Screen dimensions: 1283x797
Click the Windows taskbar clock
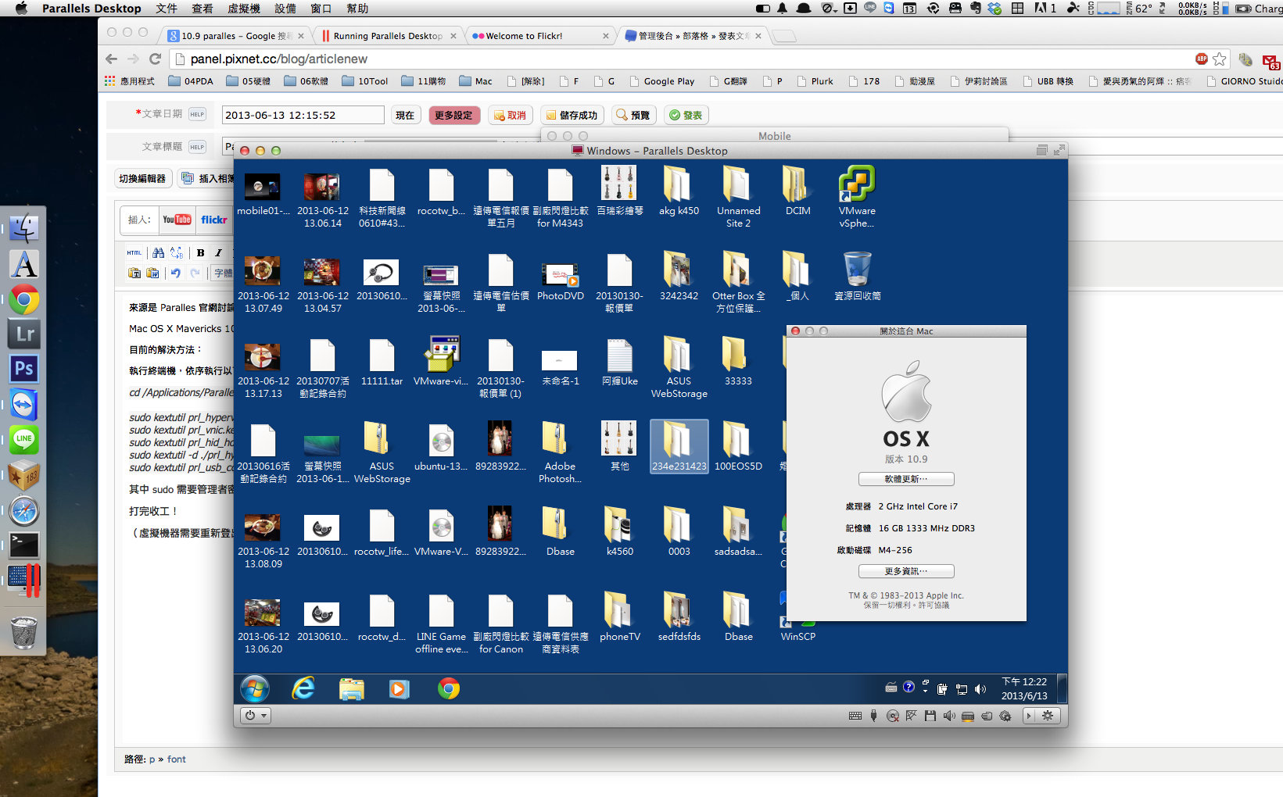pyautogui.click(x=1024, y=688)
